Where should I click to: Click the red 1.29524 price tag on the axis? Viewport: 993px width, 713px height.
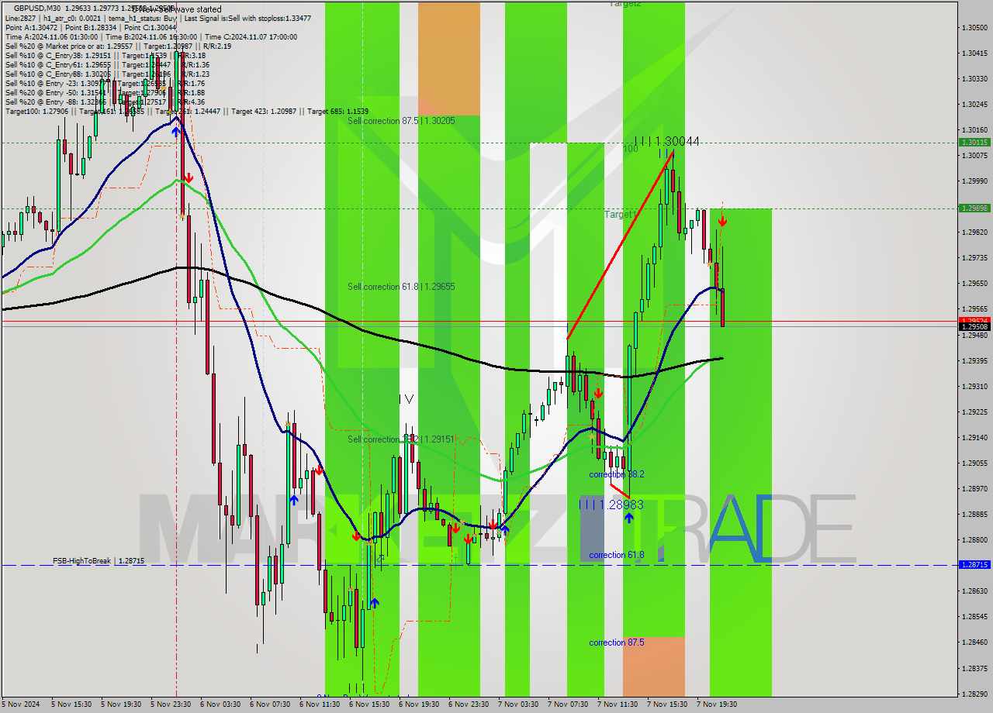pos(974,320)
